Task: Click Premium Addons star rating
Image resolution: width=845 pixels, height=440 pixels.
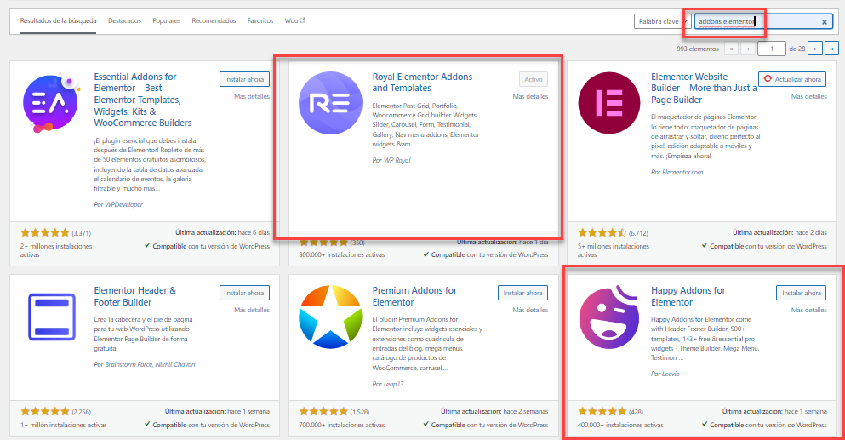Action: click(324, 411)
